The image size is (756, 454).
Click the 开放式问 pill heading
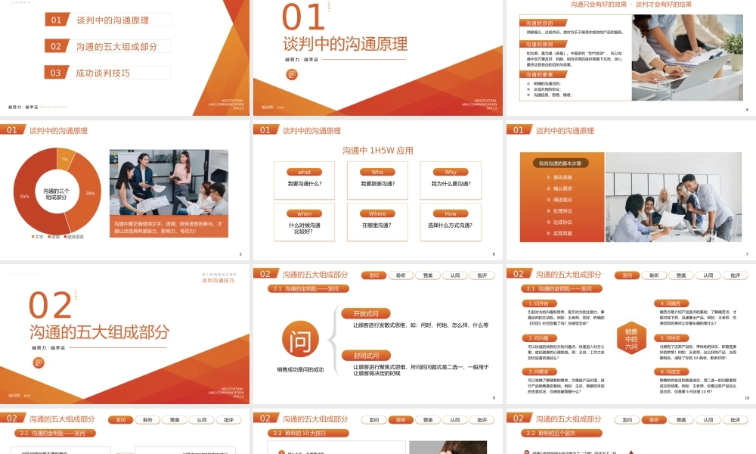[x=366, y=313]
